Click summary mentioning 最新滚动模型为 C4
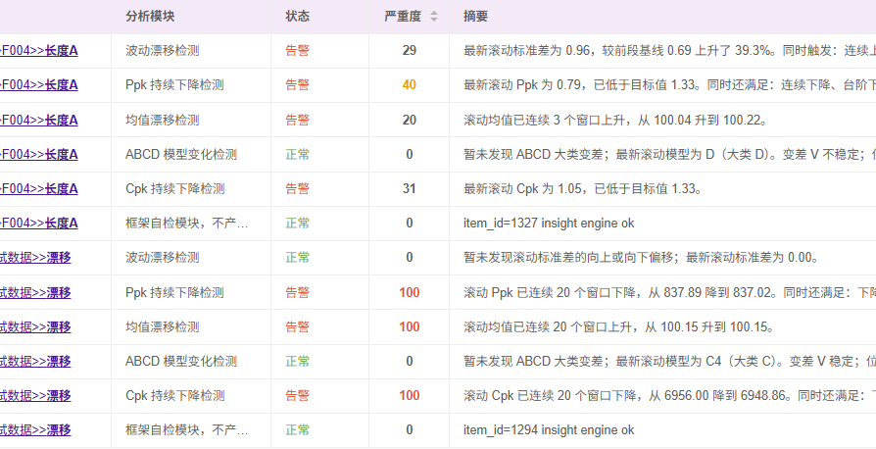The width and height of the screenshot is (876, 449). coord(669,362)
